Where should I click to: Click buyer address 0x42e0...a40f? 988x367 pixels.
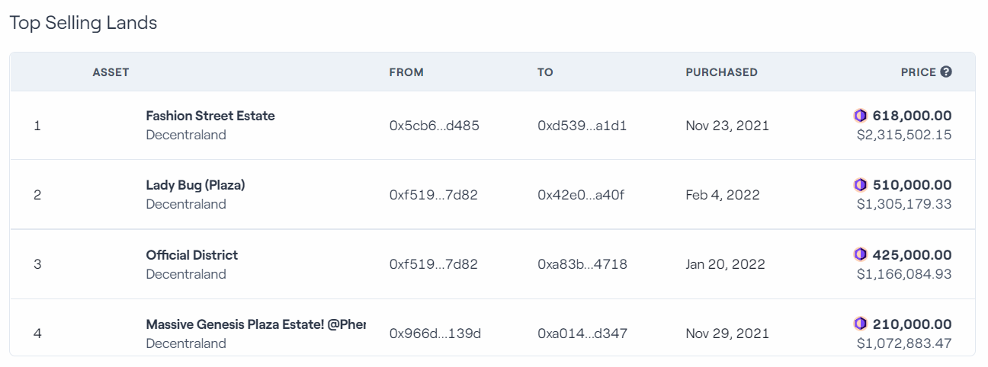pyautogui.click(x=581, y=195)
